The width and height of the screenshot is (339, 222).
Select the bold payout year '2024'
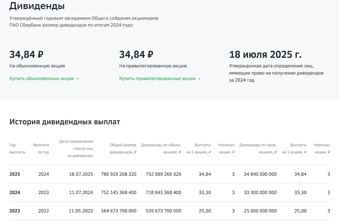pyautogui.click(x=14, y=192)
